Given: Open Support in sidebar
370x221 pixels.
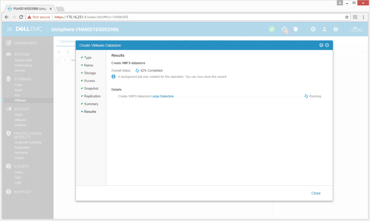Looking at the screenshot, I should point(23,192).
